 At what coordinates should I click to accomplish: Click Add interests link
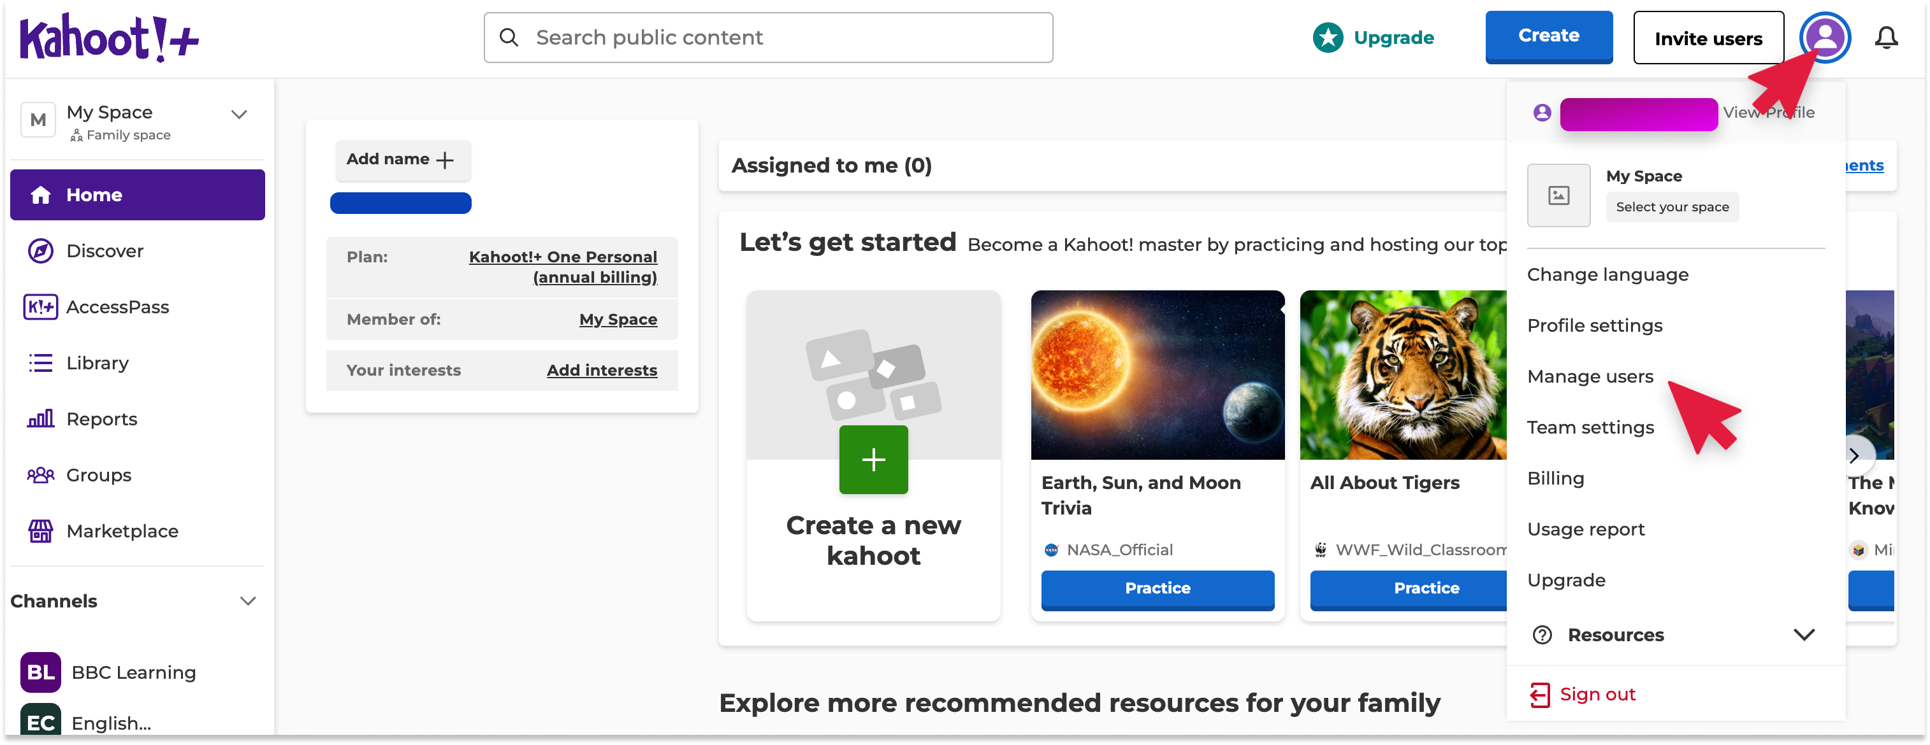(602, 371)
